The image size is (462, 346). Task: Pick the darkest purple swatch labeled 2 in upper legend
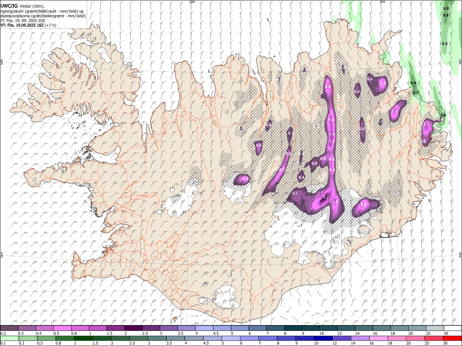pos(133,328)
